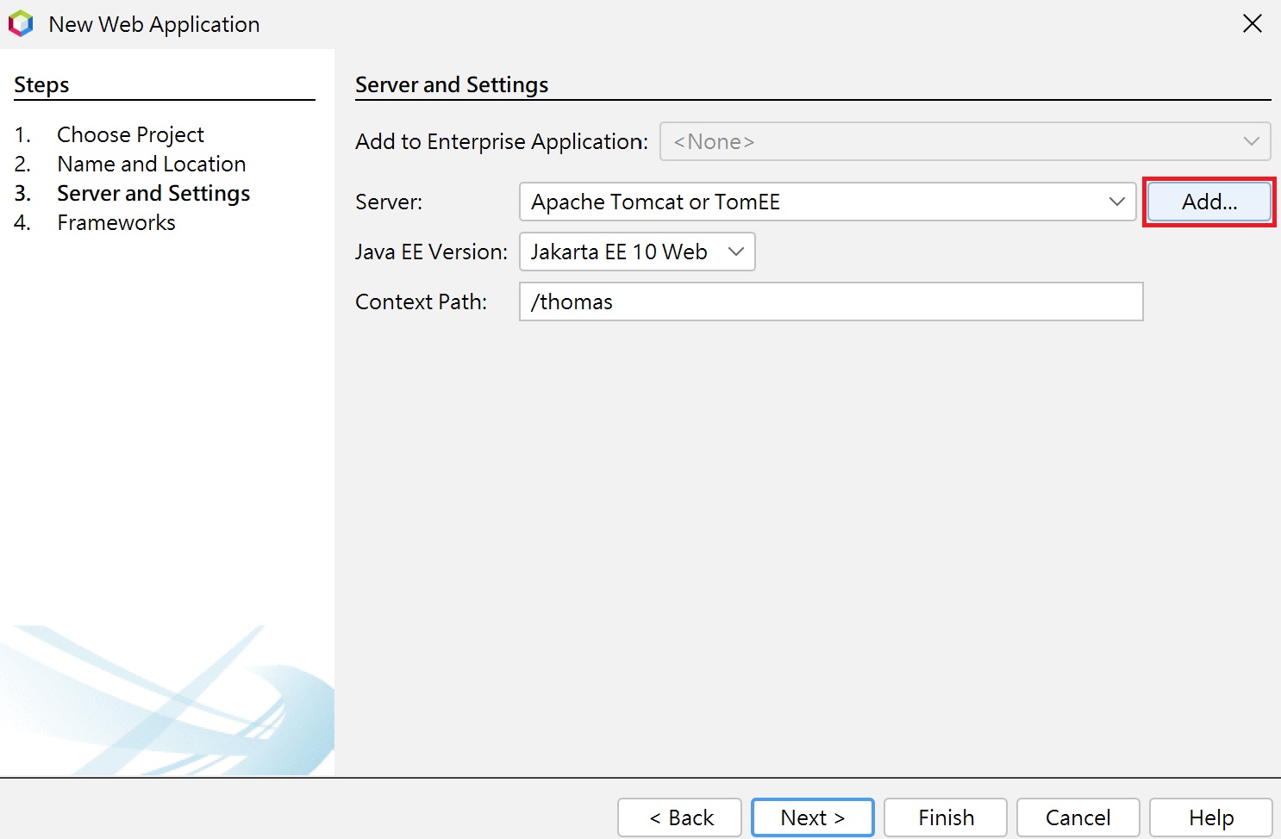Go back with the < Back button
Screen dimensions: 1281x839
[x=679, y=817]
